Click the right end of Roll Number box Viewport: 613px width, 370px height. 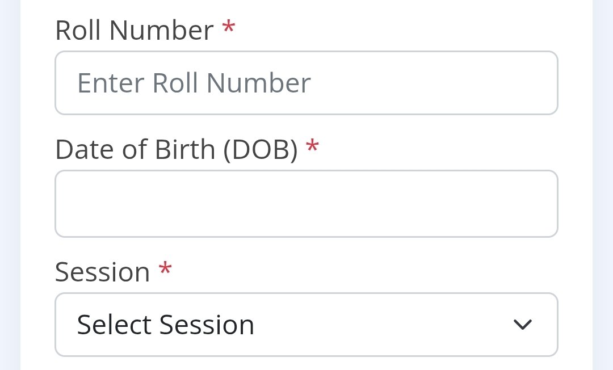pos(539,83)
